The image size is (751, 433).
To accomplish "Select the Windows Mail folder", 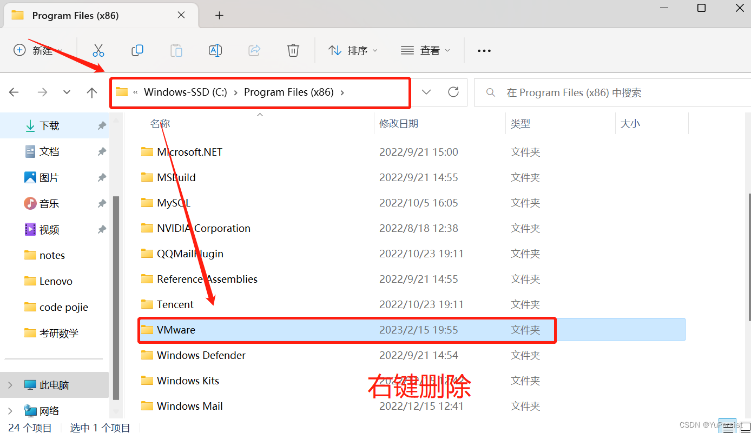I will click(x=190, y=406).
